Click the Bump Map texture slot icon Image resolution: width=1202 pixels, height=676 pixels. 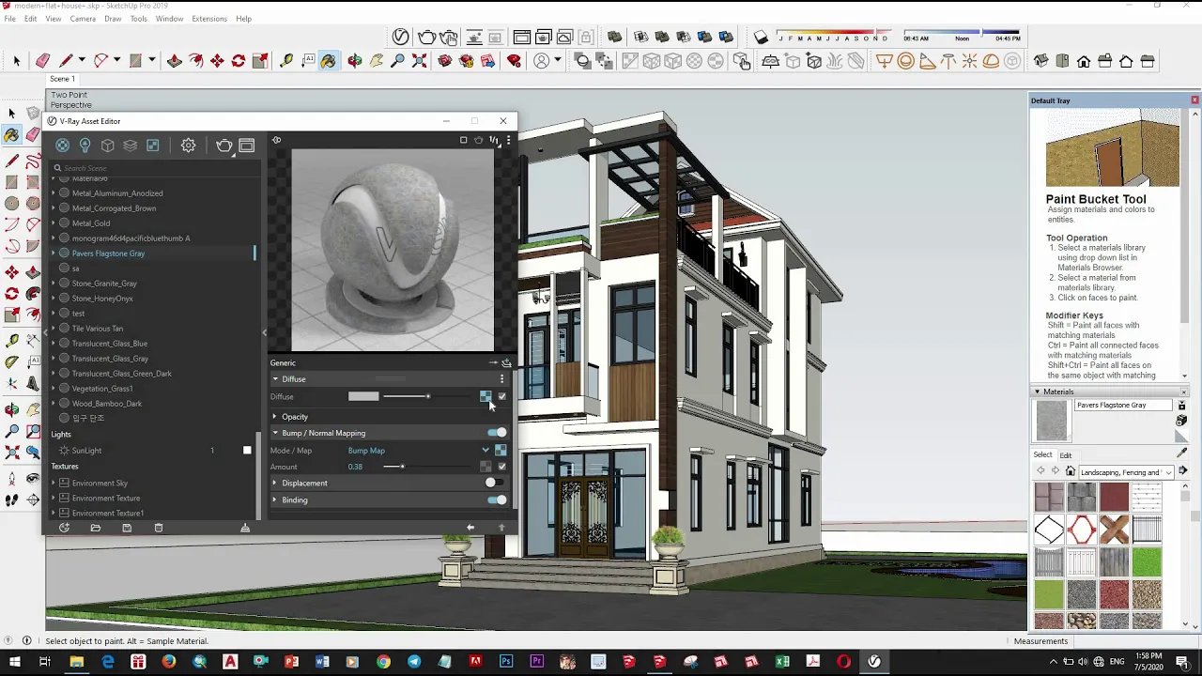(x=501, y=451)
